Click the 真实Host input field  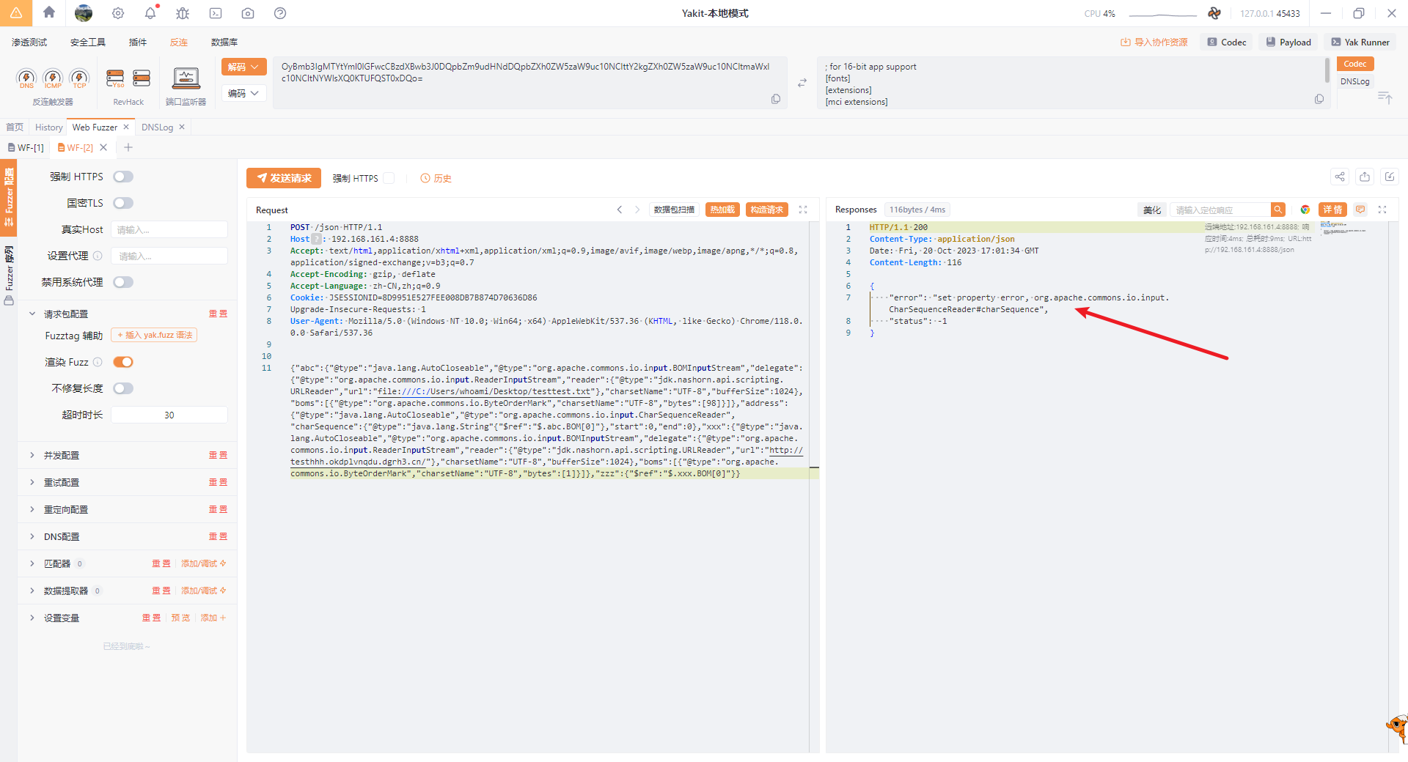169,229
